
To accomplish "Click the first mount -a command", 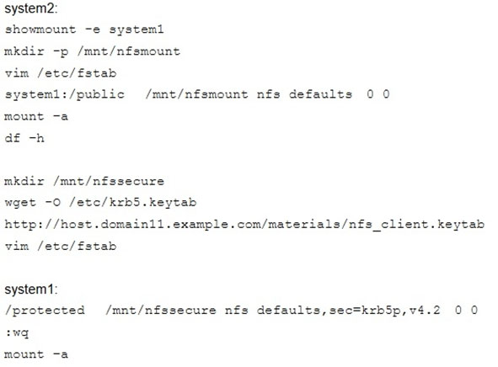I will click(x=36, y=116).
